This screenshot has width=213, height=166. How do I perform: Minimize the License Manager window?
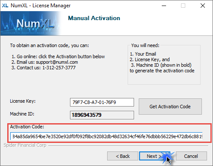coord(164,6)
